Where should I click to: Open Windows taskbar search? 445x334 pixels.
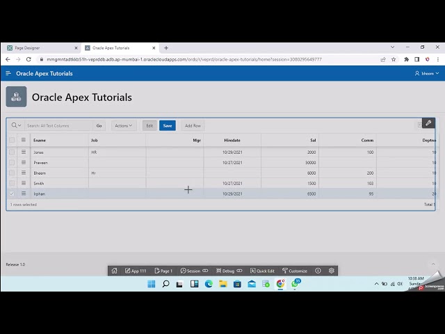pyautogui.click(x=165, y=284)
